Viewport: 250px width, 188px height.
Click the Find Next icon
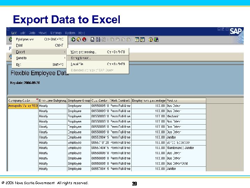pos(103,39)
